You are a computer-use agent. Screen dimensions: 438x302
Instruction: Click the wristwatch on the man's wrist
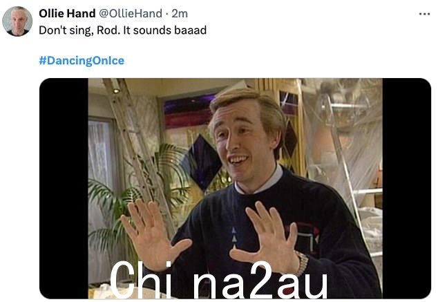[x=302, y=263]
